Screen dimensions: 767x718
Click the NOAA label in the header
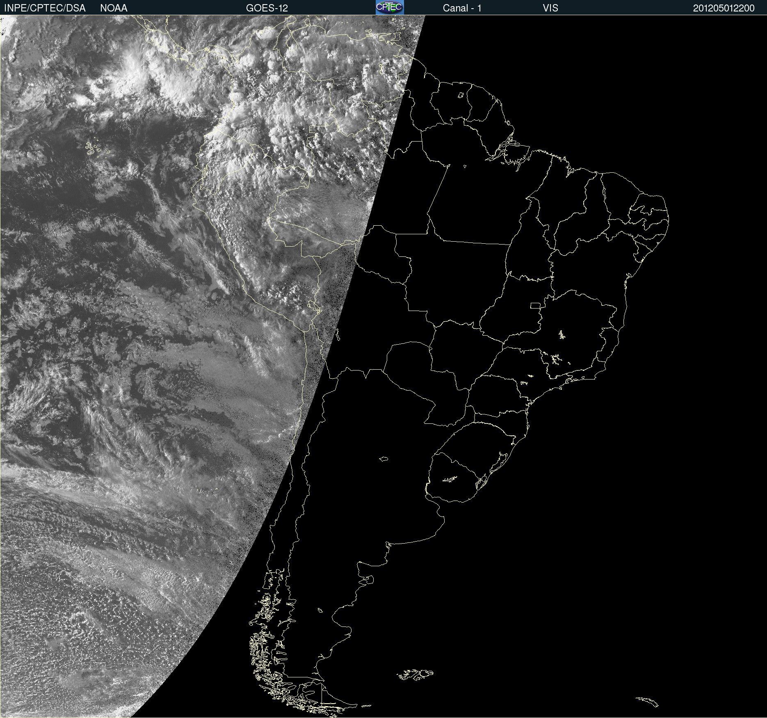[x=114, y=8]
